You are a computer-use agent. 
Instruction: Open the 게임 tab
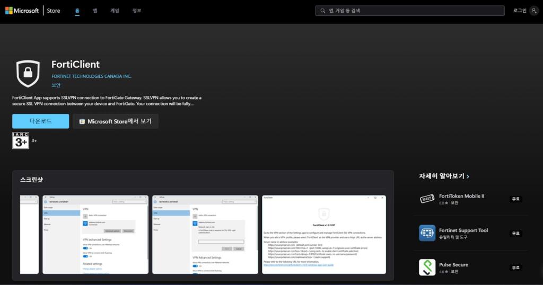pos(115,11)
